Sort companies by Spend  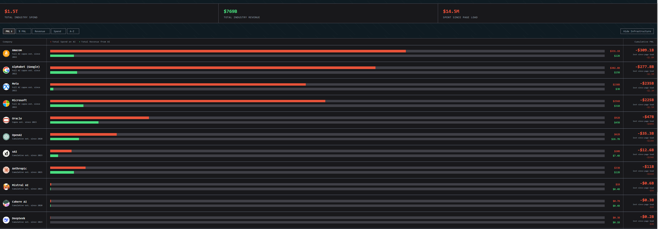tap(58, 31)
